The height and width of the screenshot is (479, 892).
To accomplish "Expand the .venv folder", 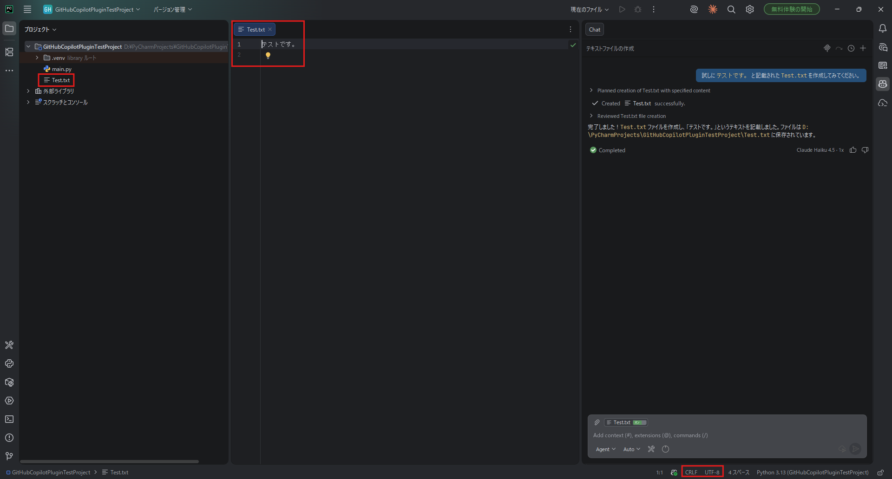I will coord(37,58).
